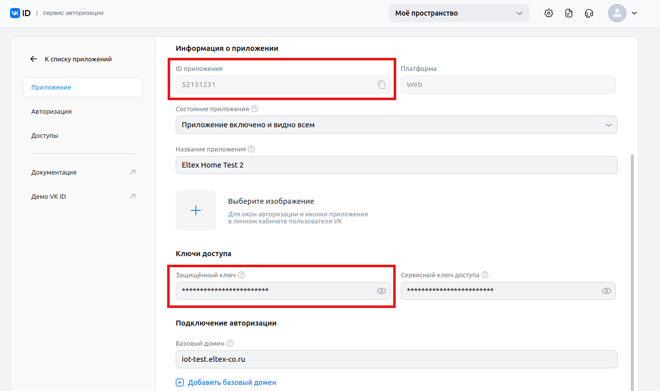The image size is (660, 391).
Task: Show the Защищённый ключ value
Action: coord(382,291)
